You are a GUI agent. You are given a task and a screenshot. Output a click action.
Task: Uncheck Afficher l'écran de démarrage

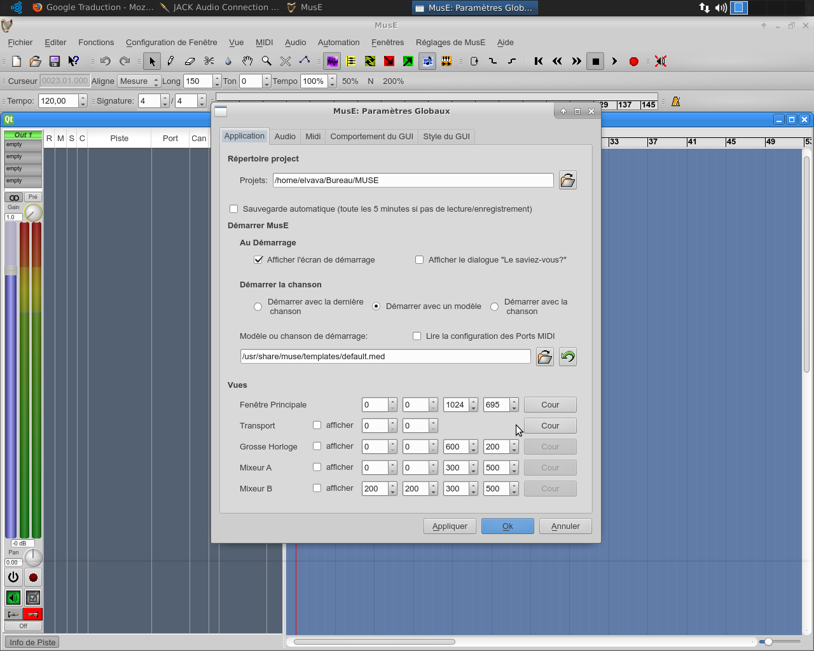click(258, 260)
